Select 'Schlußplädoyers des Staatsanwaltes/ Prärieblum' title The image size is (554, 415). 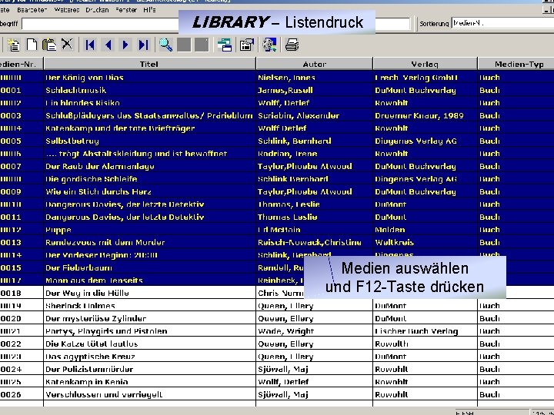(149, 115)
